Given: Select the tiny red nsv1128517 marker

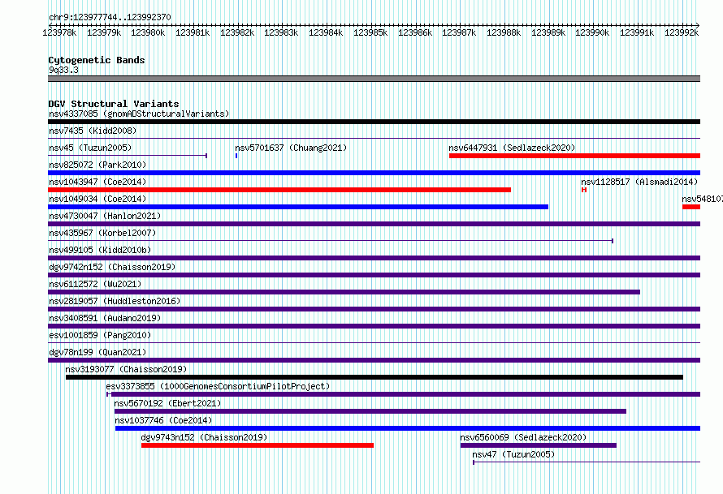Looking at the screenshot, I should (x=584, y=190).
